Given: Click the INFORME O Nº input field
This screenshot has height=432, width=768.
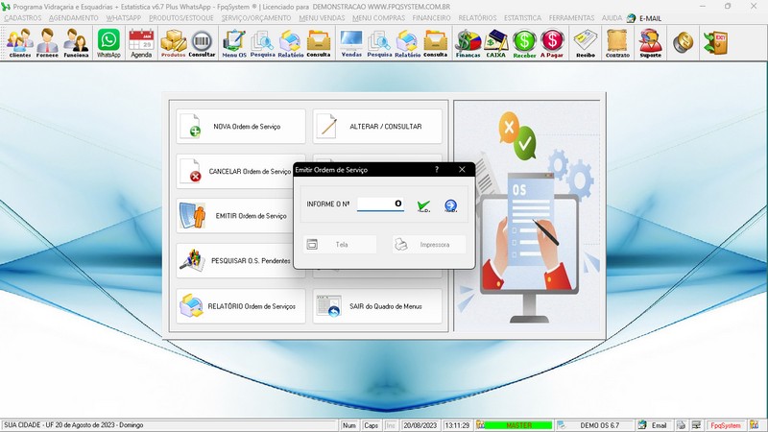Looking at the screenshot, I should pyautogui.click(x=380, y=204).
